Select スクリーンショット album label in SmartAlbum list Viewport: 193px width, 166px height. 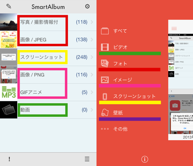[x=42, y=57]
